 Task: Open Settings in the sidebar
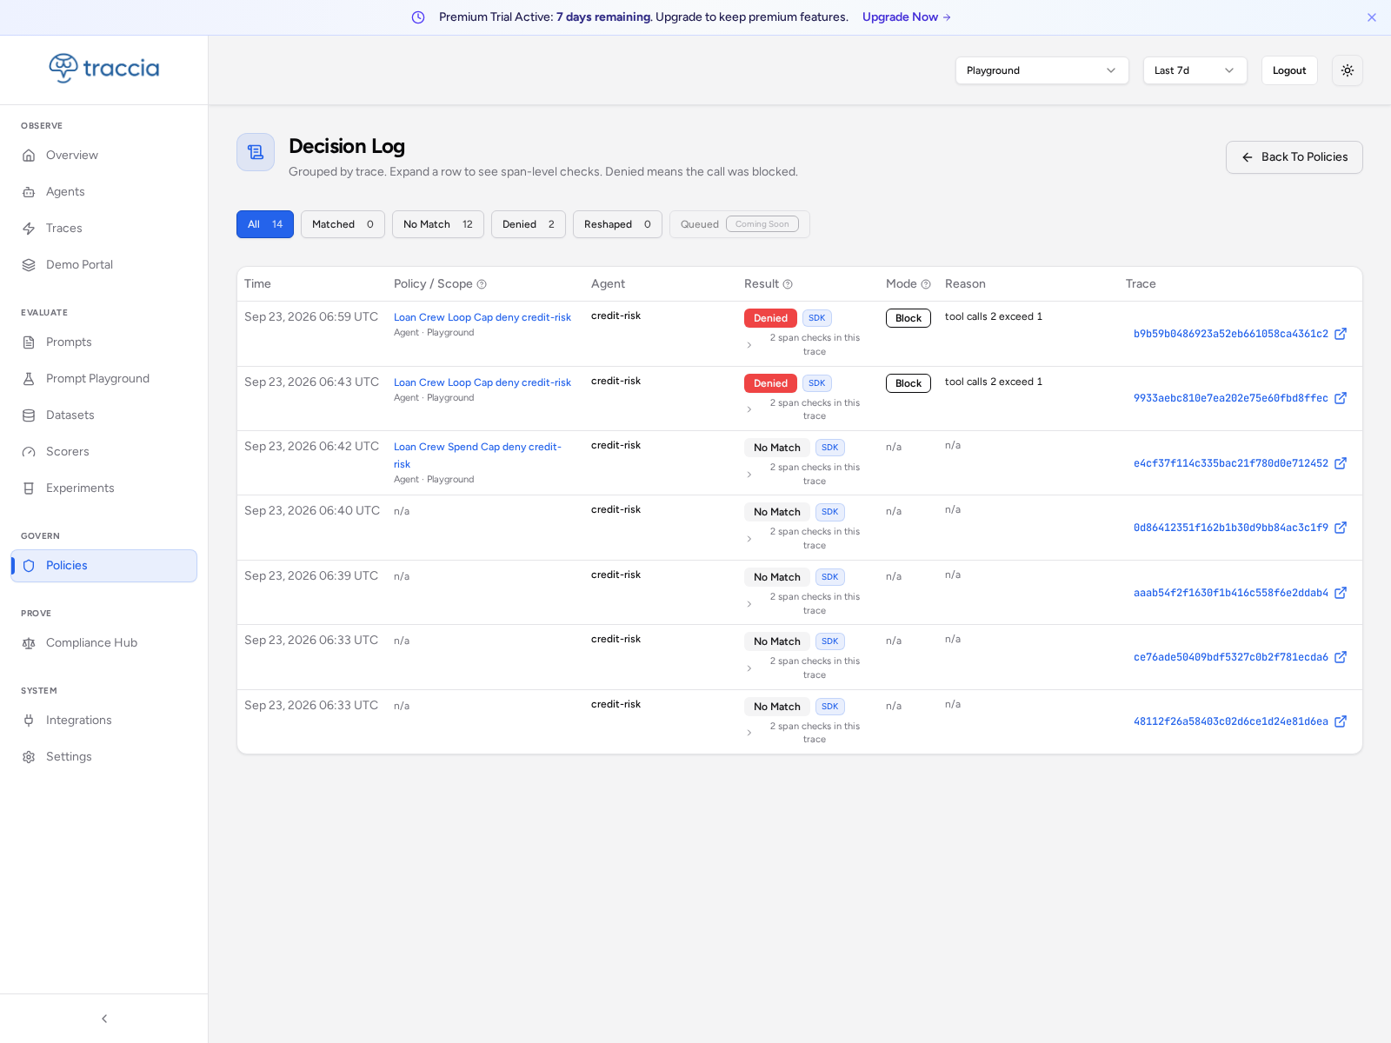104,757
